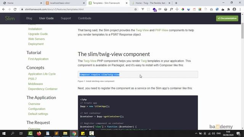This screenshot has width=244, height=137.
Task: Reload the page with the refresh icon
Action: (x=15, y=9)
